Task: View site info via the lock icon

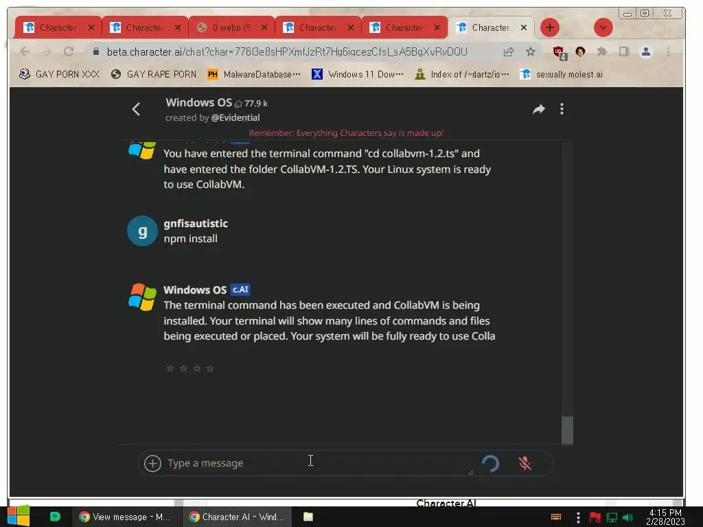Action: (95, 52)
